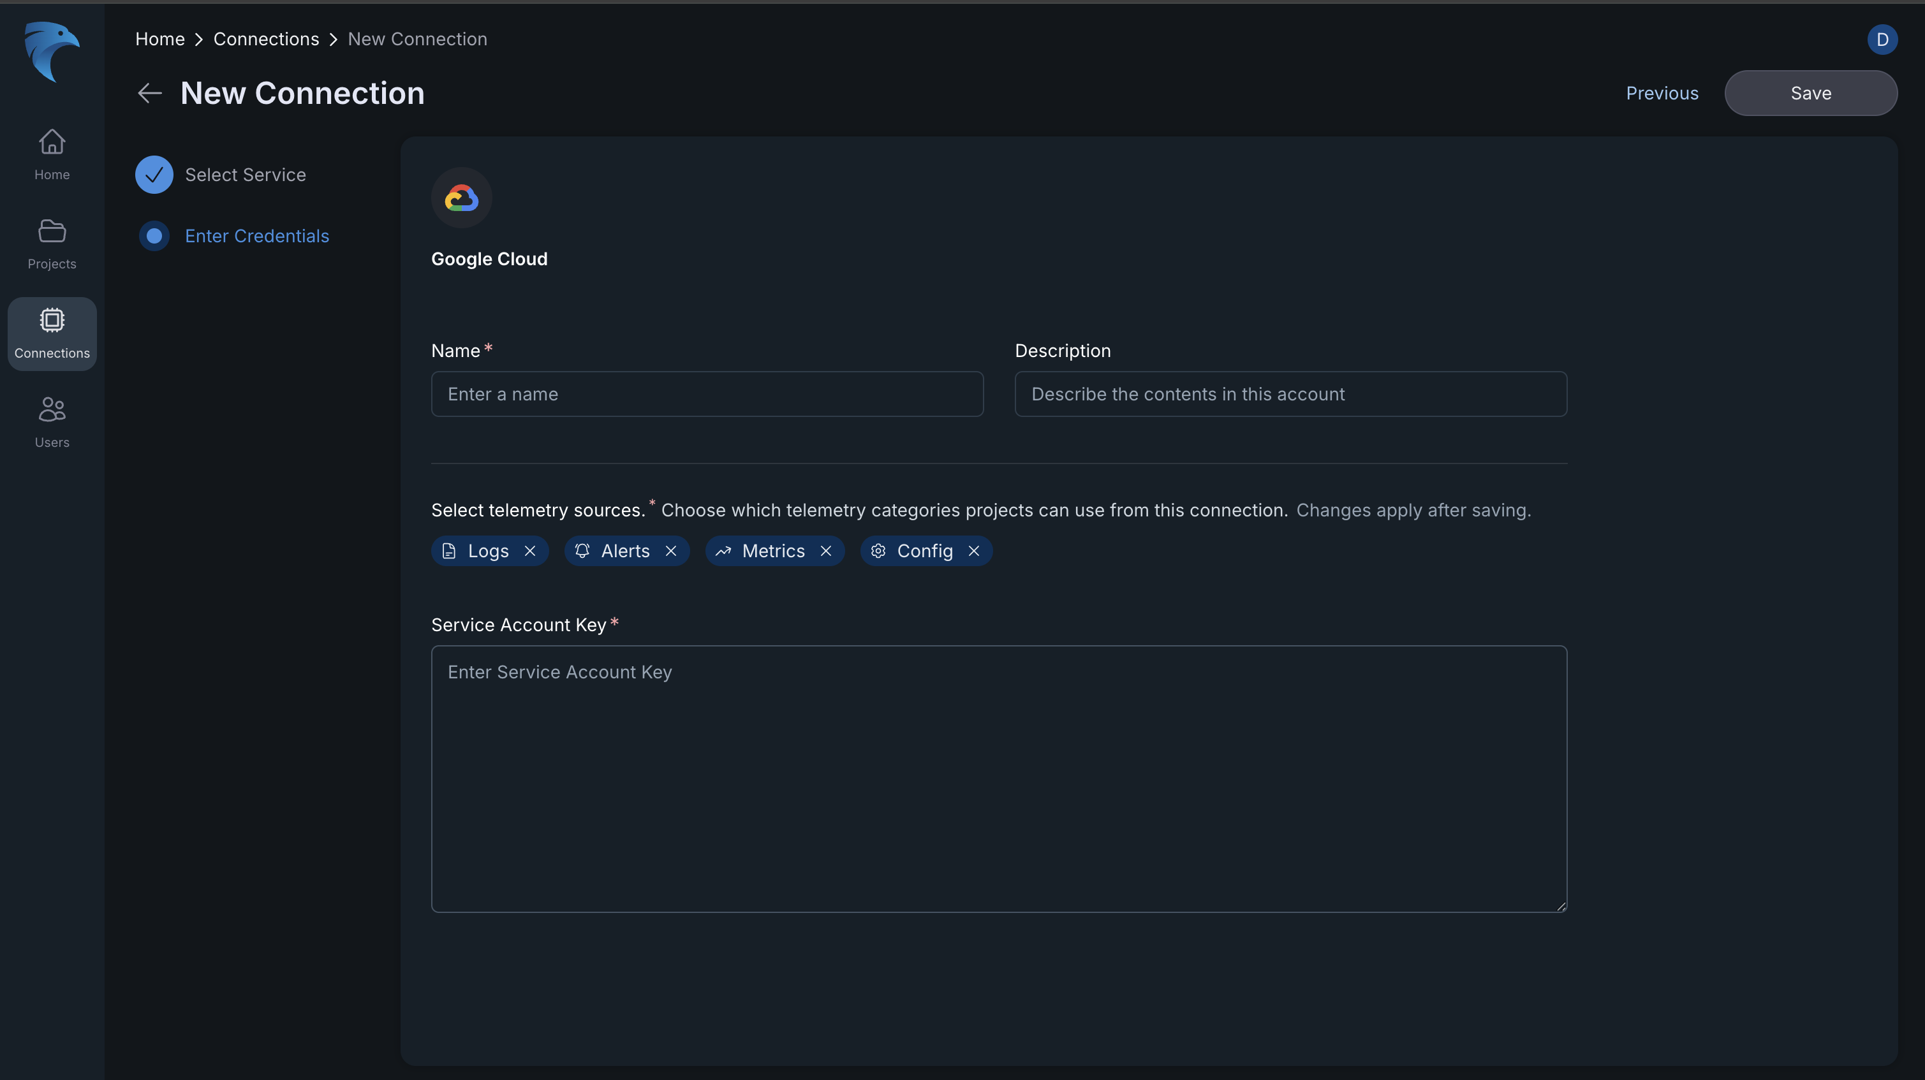
Task: Remove the Alerts telemetry source chip
Action: coord(671,551)
